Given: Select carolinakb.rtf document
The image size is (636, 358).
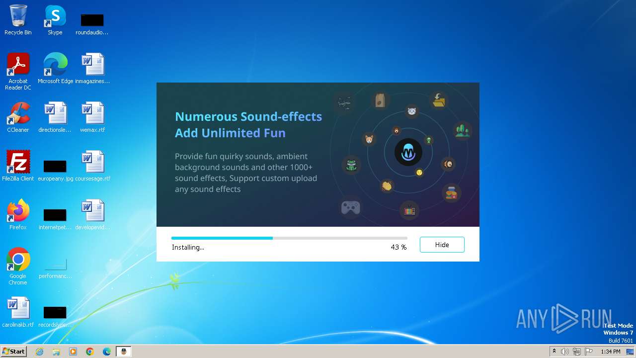Looking at the screenshot, I should point(18,312).
